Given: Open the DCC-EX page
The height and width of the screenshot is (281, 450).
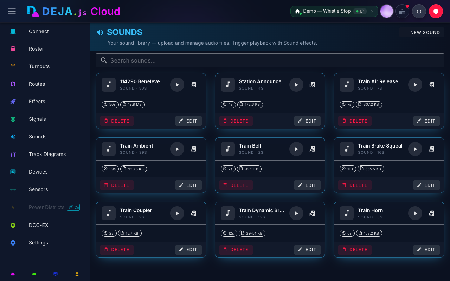Looking at the screenshot, I should pos(45,225).
